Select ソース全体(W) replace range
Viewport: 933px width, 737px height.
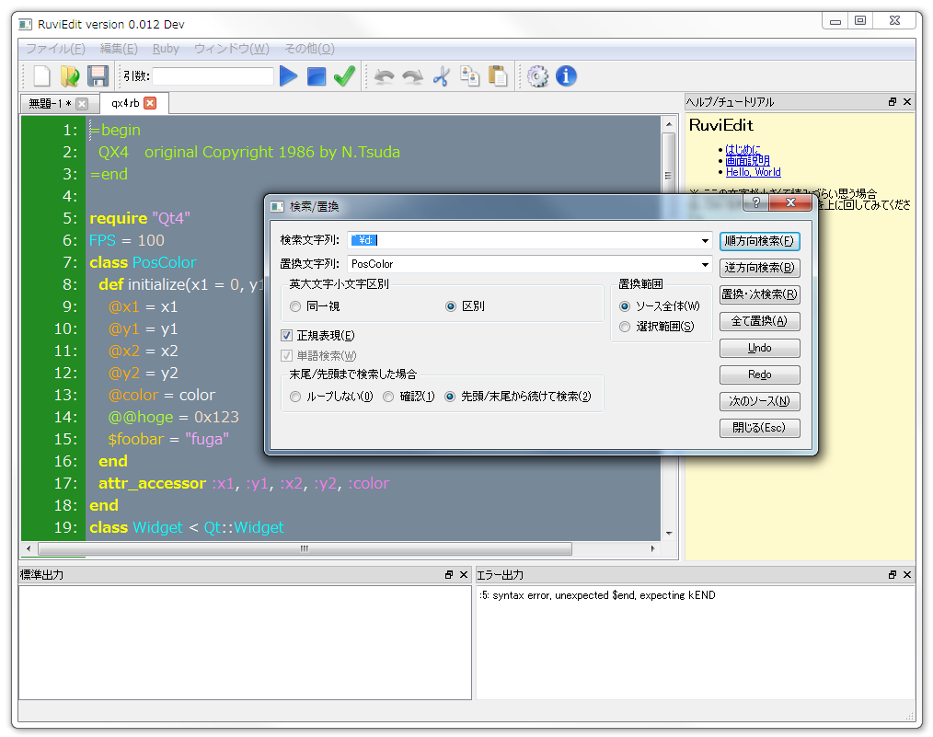pyautogui.click(x=660, y=306)
